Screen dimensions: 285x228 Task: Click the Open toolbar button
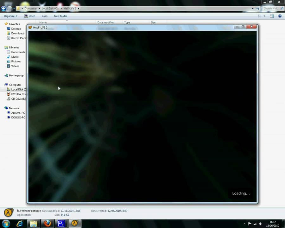point(30,16)
